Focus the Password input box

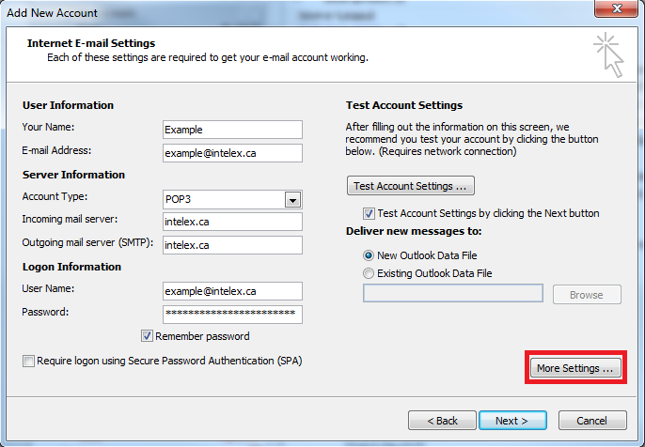232,315
